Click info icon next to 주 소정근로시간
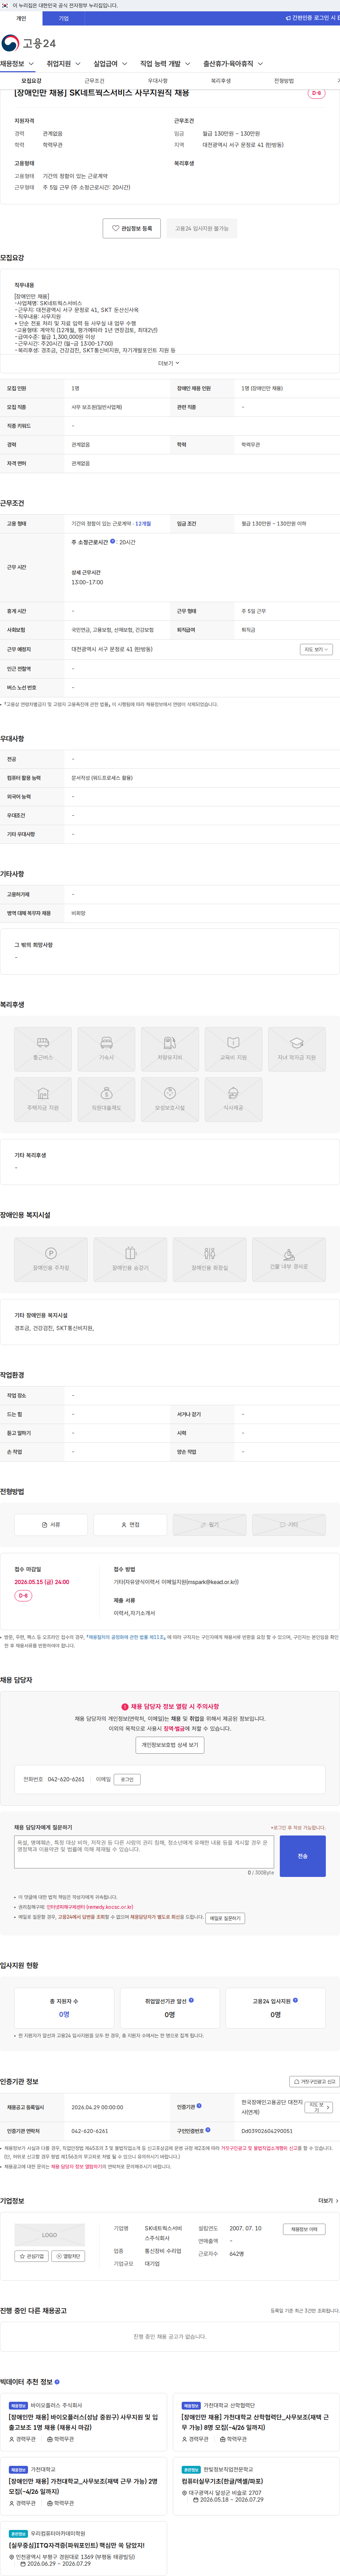Screen dimensions: 340x2576 [x=112, y=541]
